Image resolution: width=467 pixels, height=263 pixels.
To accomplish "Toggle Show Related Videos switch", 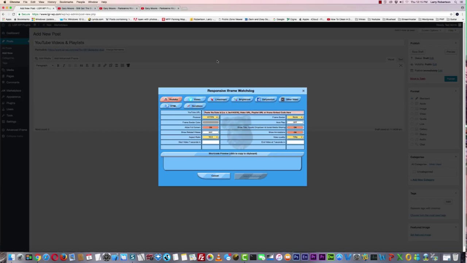I will tap(211, 132).
